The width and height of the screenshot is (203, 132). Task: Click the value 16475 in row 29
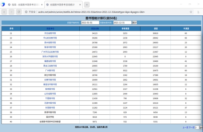click(x=155, y=70)
